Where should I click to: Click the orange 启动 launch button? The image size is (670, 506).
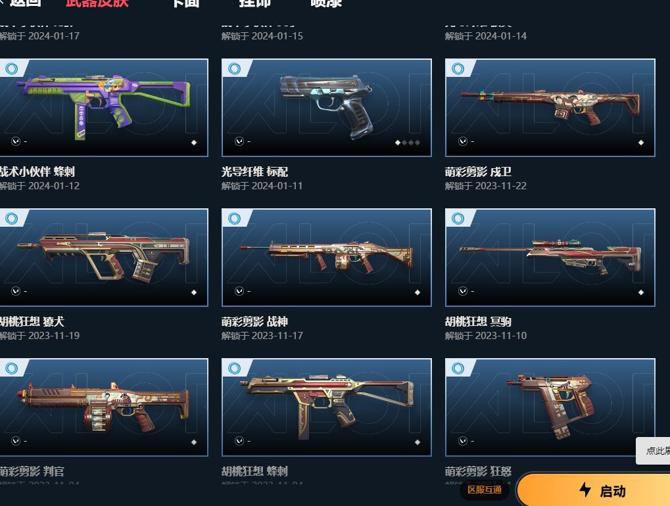tap(594, 490)
